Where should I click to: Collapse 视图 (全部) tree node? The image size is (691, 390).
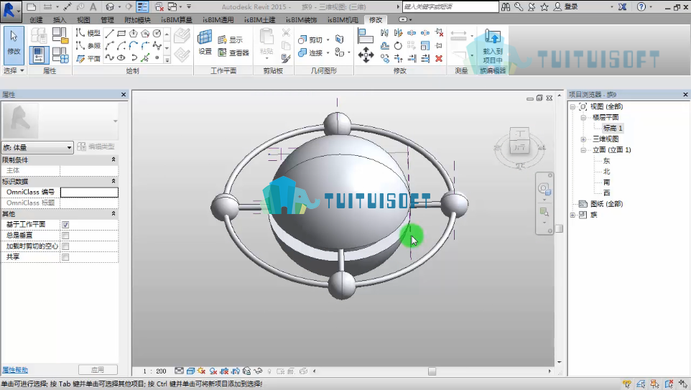[572, 106]
